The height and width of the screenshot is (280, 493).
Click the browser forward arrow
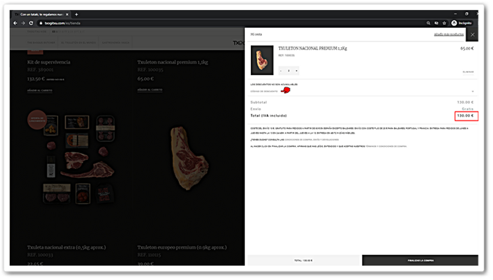tap(23, 23)
